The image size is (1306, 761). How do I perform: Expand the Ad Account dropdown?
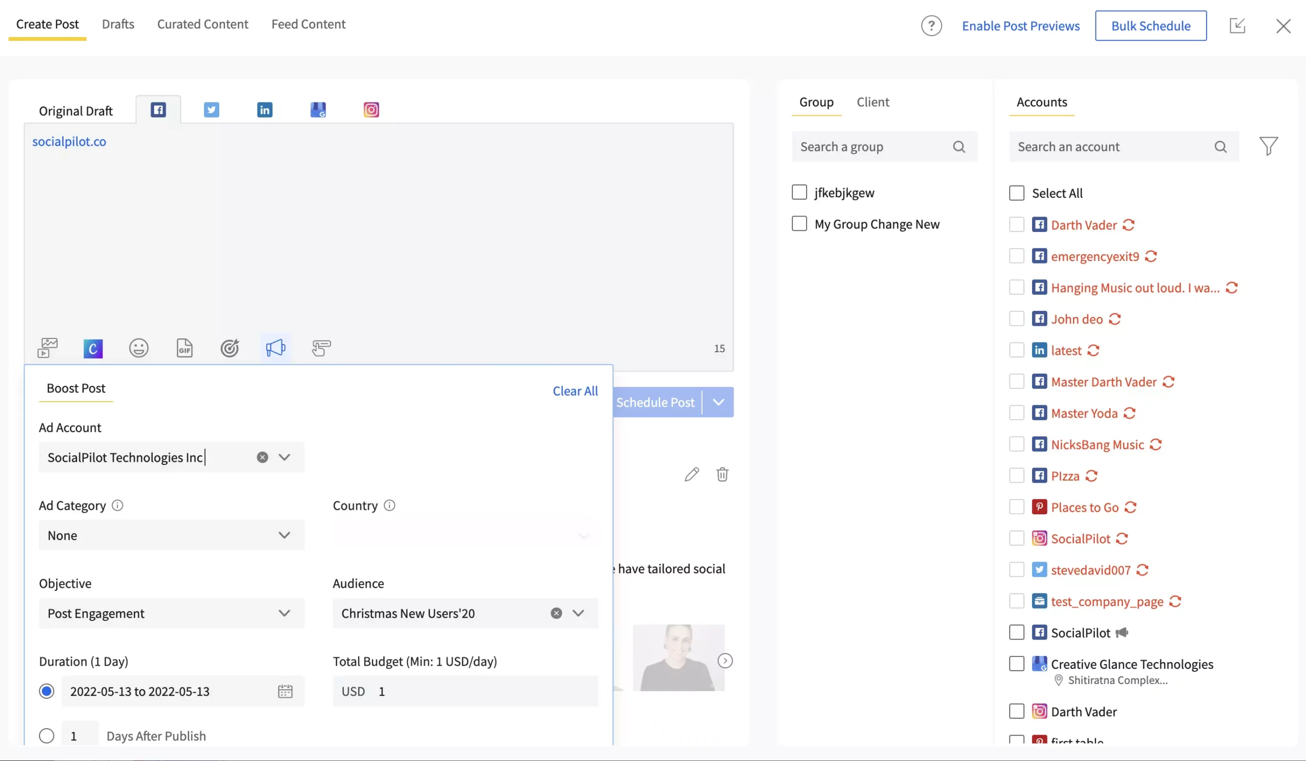pos(285,457)
